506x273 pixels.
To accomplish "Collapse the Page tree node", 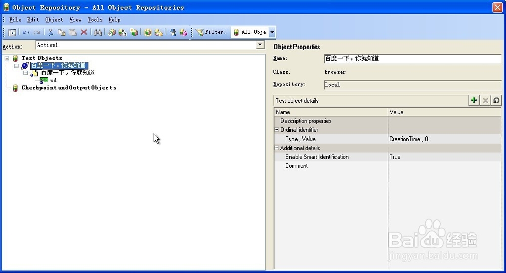I will point(25,73).
